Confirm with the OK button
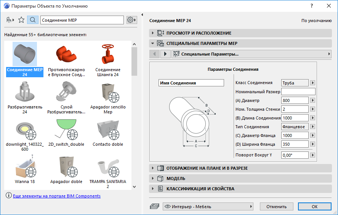This screenshot has height=215, width=338. click(x=314, y=206)
